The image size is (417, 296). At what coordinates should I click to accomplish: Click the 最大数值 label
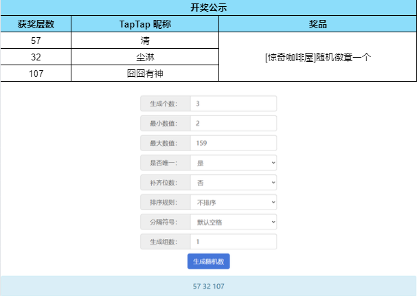164,143
